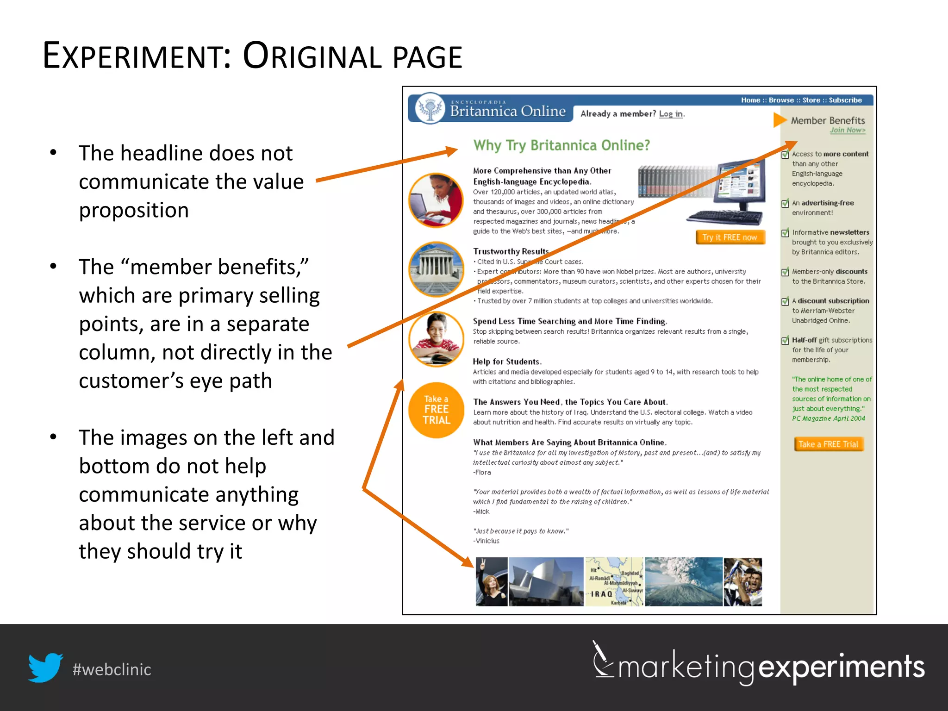Click the orange Member Benefits arrow icon
The height and width of the screenshot is (711, 948).
click(x=780, y=120)
